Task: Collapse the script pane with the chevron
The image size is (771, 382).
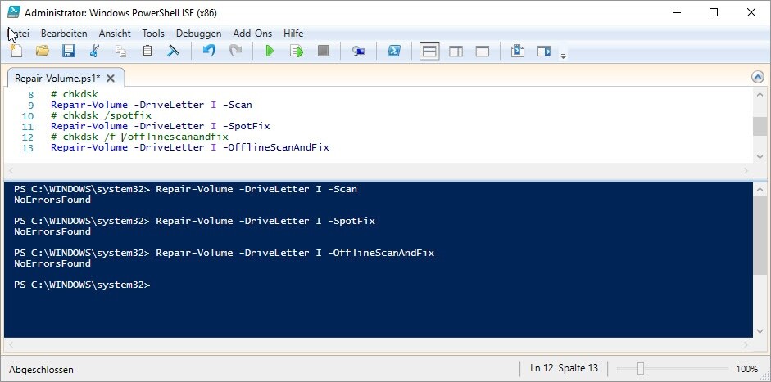Action: [757, 77]
